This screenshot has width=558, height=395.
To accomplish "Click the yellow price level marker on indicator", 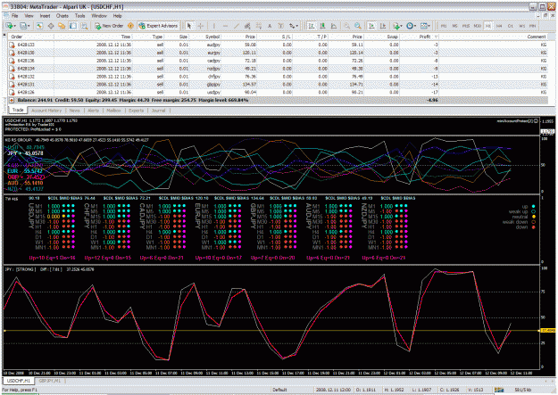I will [x=547, y=331].
